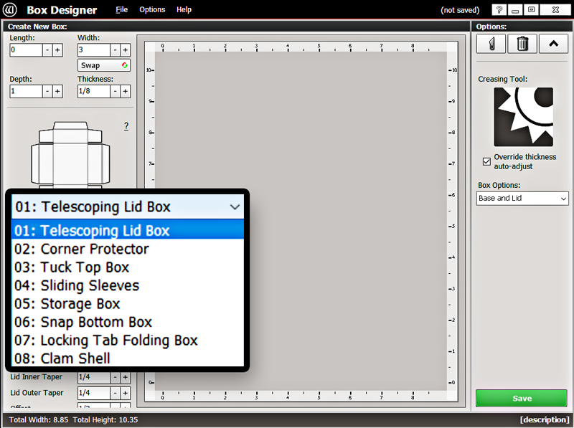Click the Lid Outer Taper input field
Viewport: 574px width, 428px height.
pos(94,394)
